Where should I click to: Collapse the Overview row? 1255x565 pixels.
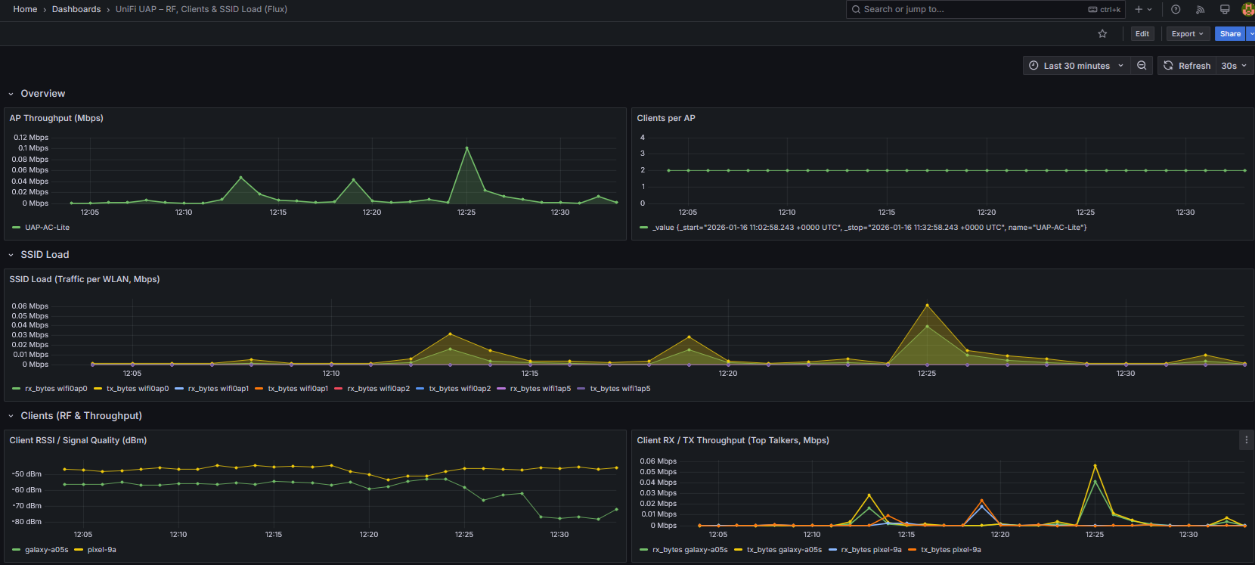(11, 94)
